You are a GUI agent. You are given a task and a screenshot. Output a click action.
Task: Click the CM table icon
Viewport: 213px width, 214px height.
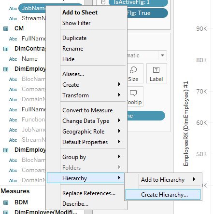pyautogui.click(x=6, y=28)
